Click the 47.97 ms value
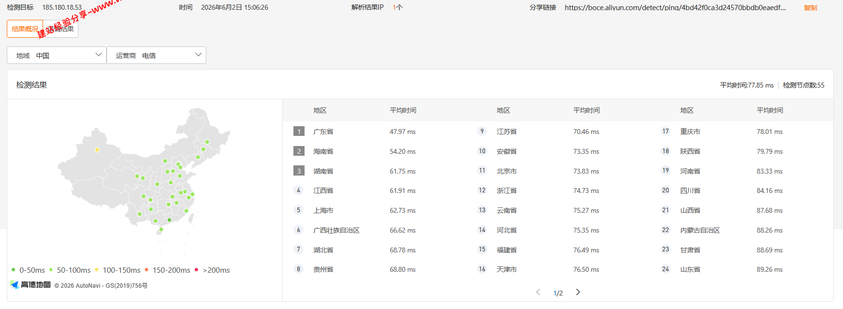This screenshot has width=843, height=309. (403, 132)
